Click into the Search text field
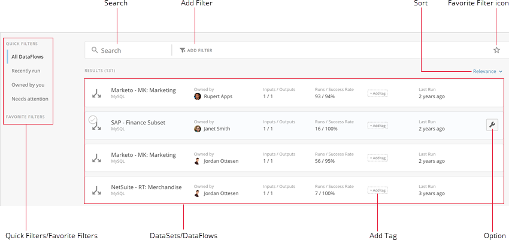The width and height of the screenshot is (509, 240). point(133,51)
